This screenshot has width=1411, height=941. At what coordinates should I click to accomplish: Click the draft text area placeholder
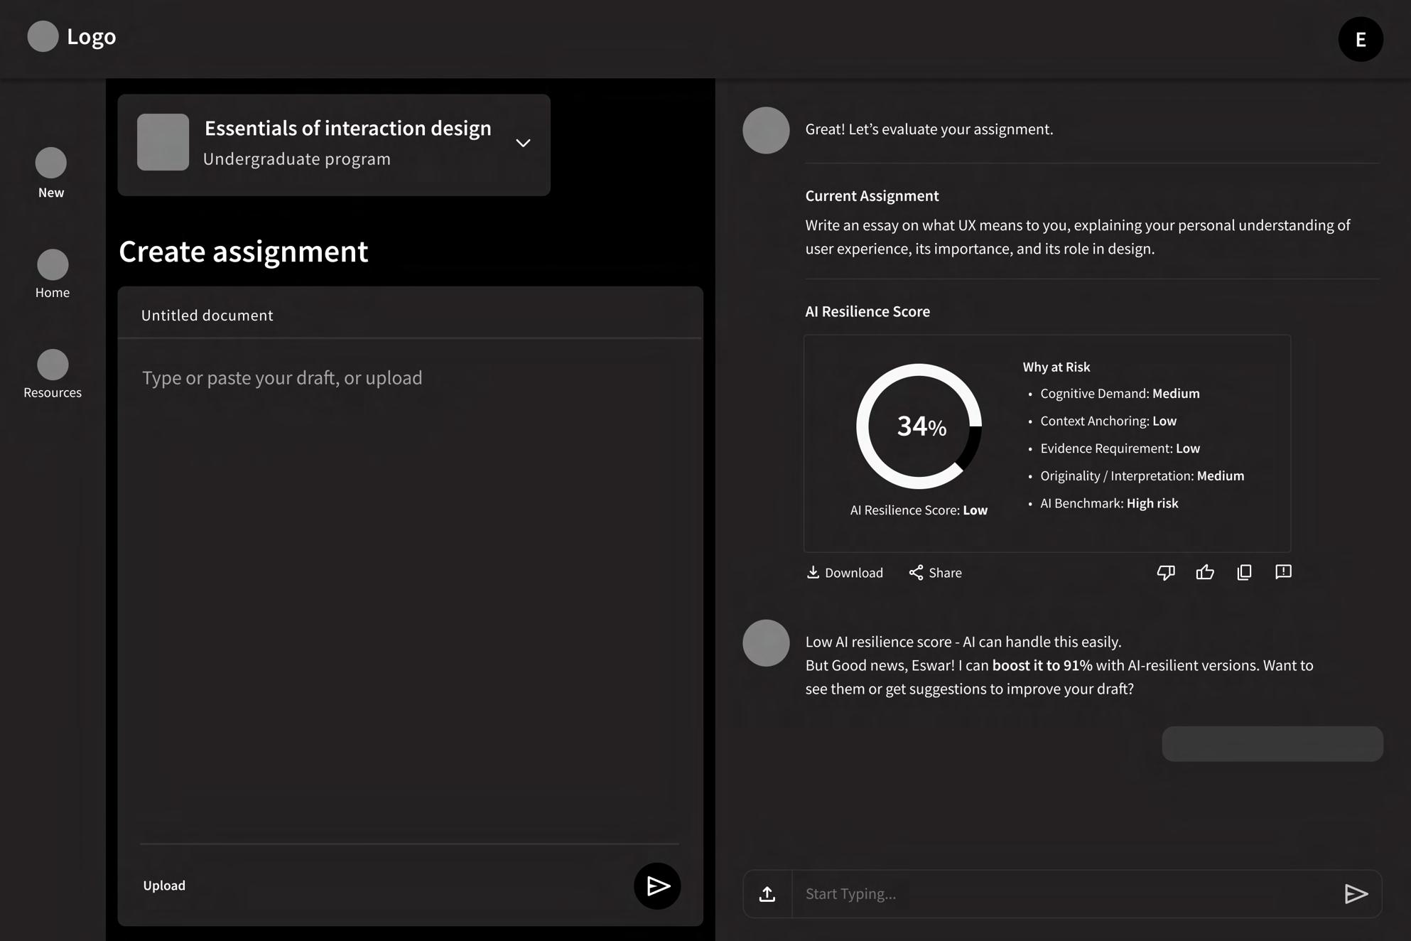282,377
